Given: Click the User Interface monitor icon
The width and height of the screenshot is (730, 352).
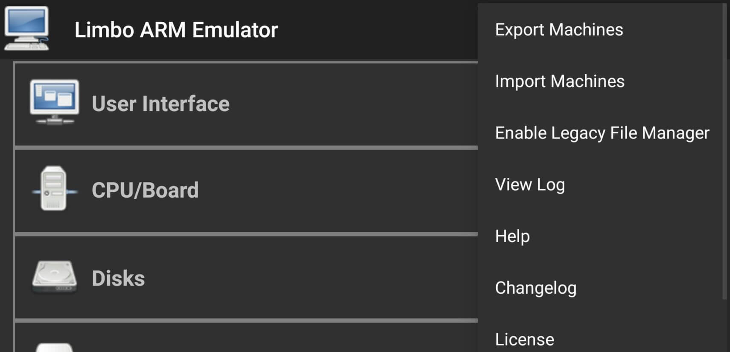Looking at the screenshot, I should [x=54, y=102].
